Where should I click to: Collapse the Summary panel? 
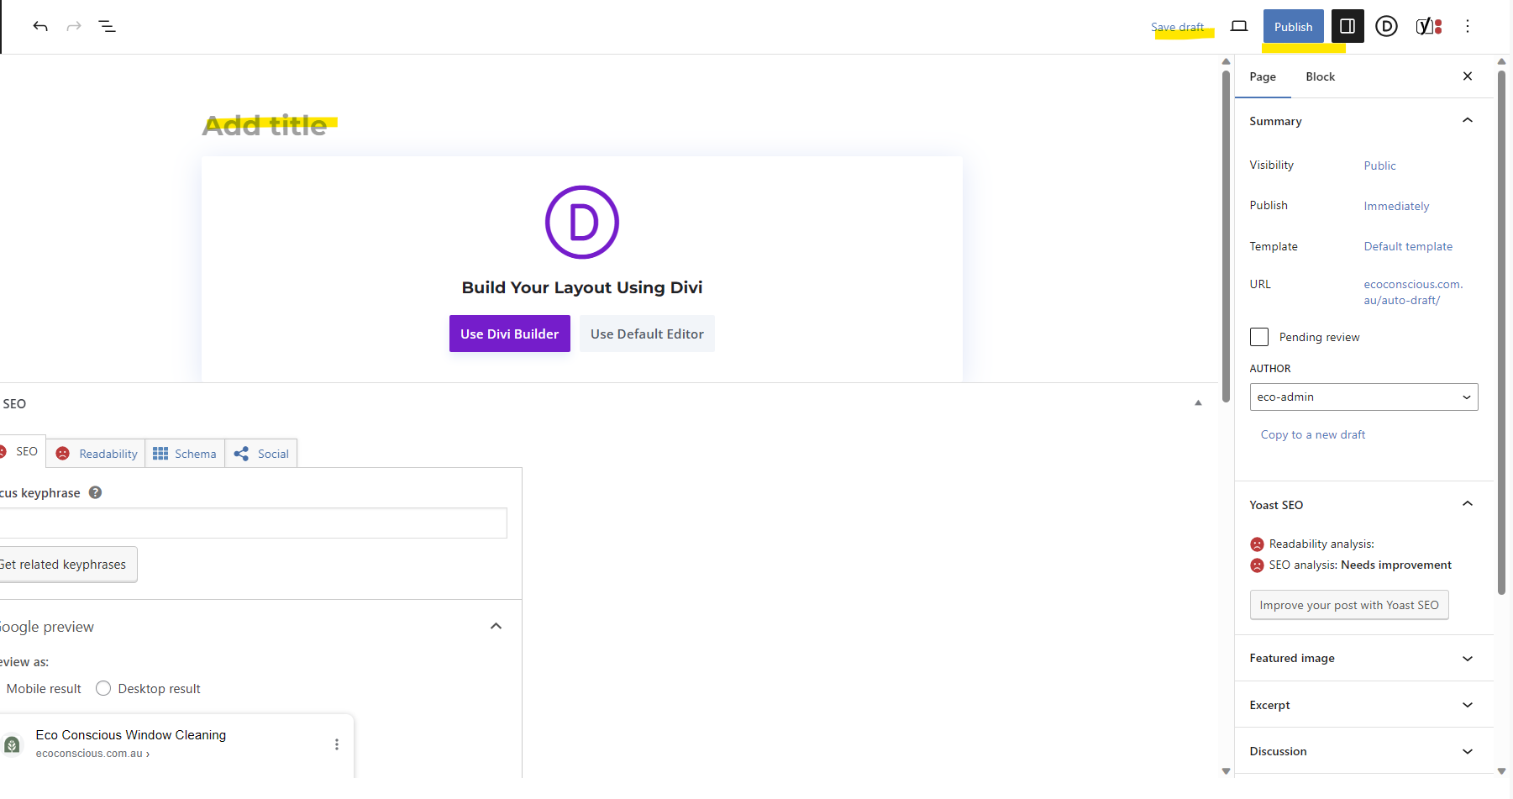pos(1468,120)
